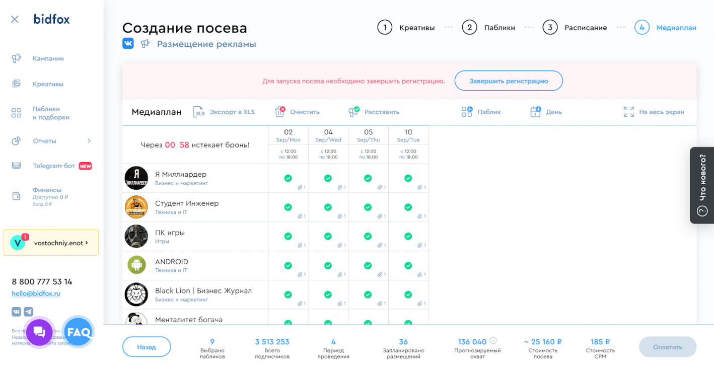714x370 pixels.
Task: Open the Что нового? side panel
Action: pyautogui.click(x=702, y=185)
